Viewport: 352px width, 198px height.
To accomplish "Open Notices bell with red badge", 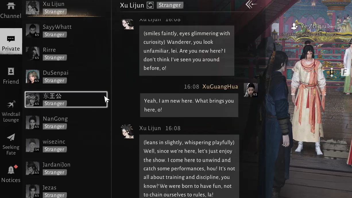I will (11, 174).
